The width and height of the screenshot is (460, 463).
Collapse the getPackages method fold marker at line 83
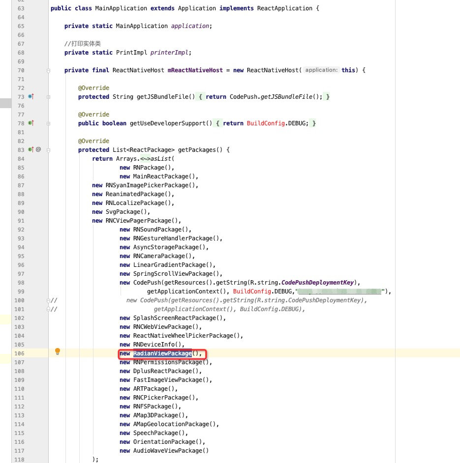(49, 150)
